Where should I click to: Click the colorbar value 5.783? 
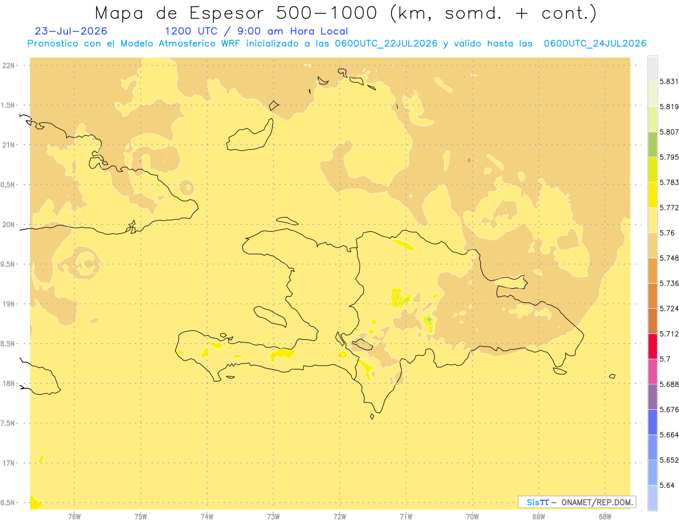[669, 183]
